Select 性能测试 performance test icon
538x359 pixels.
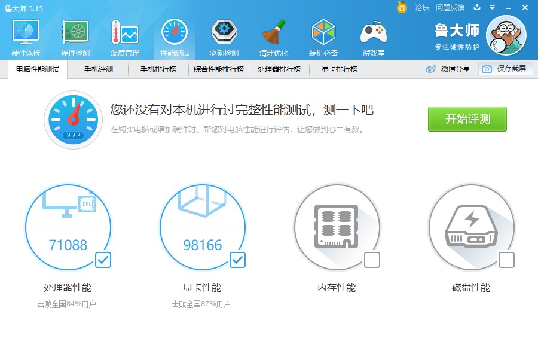tap(175, 38)
